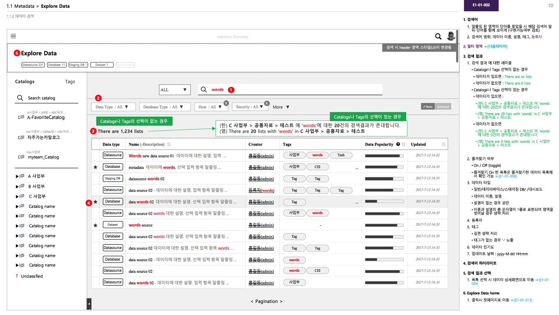Click the magnifier icon in the top header
Viewport: 559px width, 315px height.
438,37
